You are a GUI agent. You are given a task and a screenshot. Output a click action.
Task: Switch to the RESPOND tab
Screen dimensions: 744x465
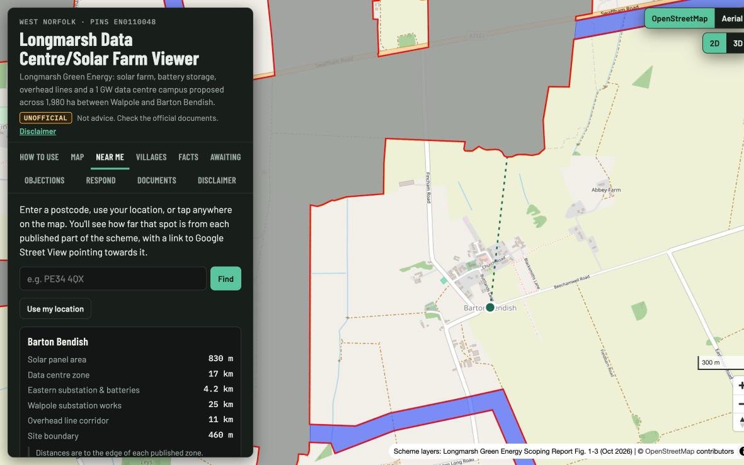[x=101, y=180]
